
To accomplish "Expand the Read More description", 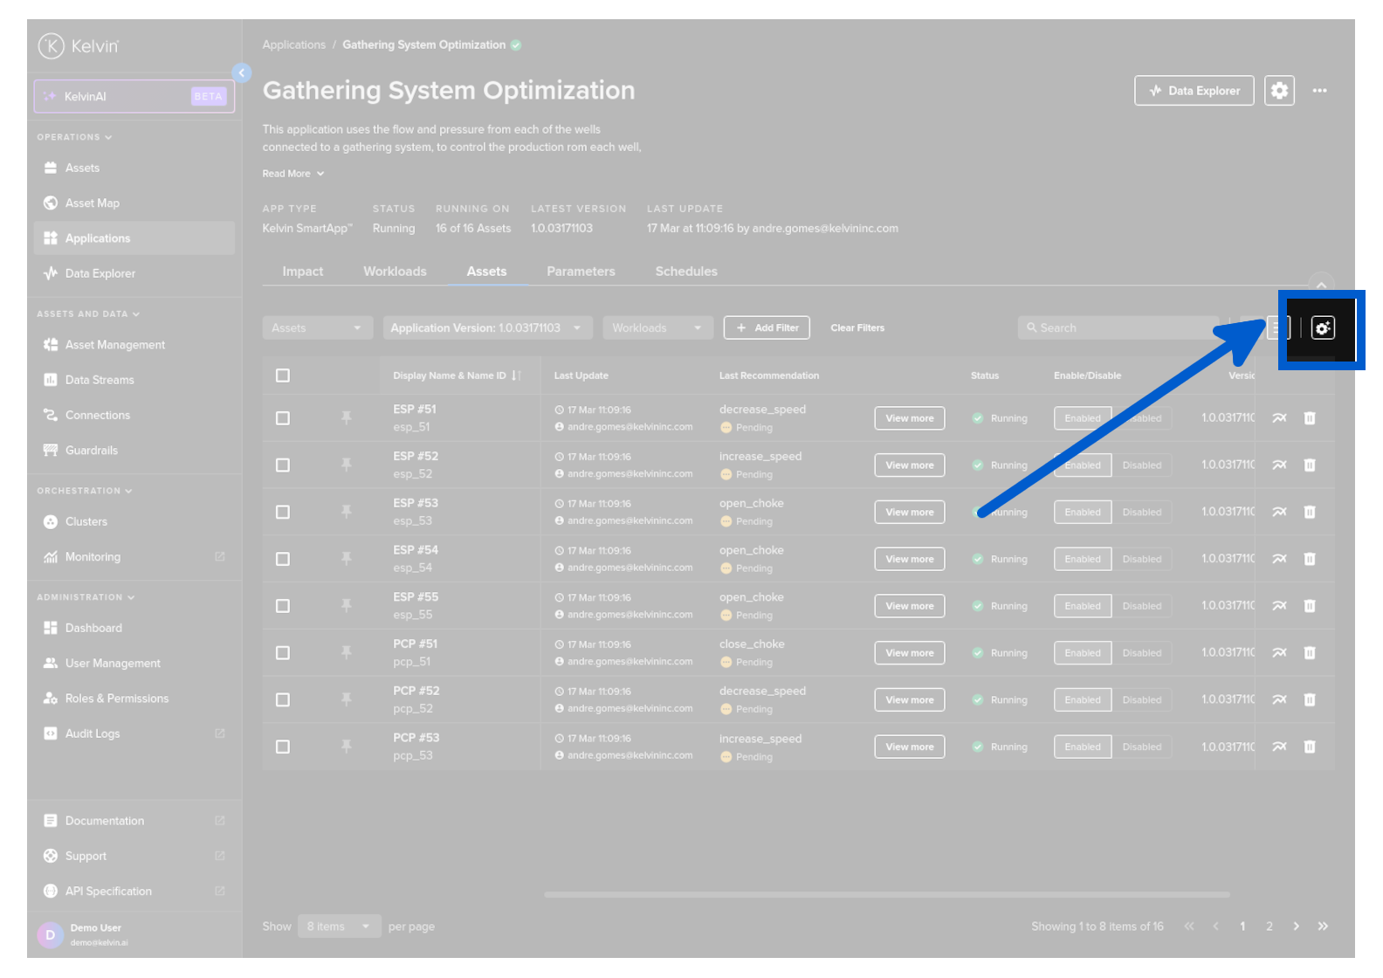I will click(x=292, y=174).
